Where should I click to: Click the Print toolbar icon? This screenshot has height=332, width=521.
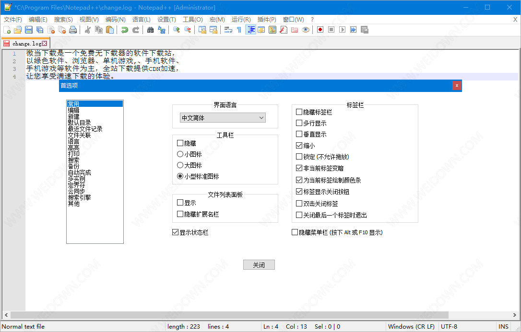[x=73, y=30]
